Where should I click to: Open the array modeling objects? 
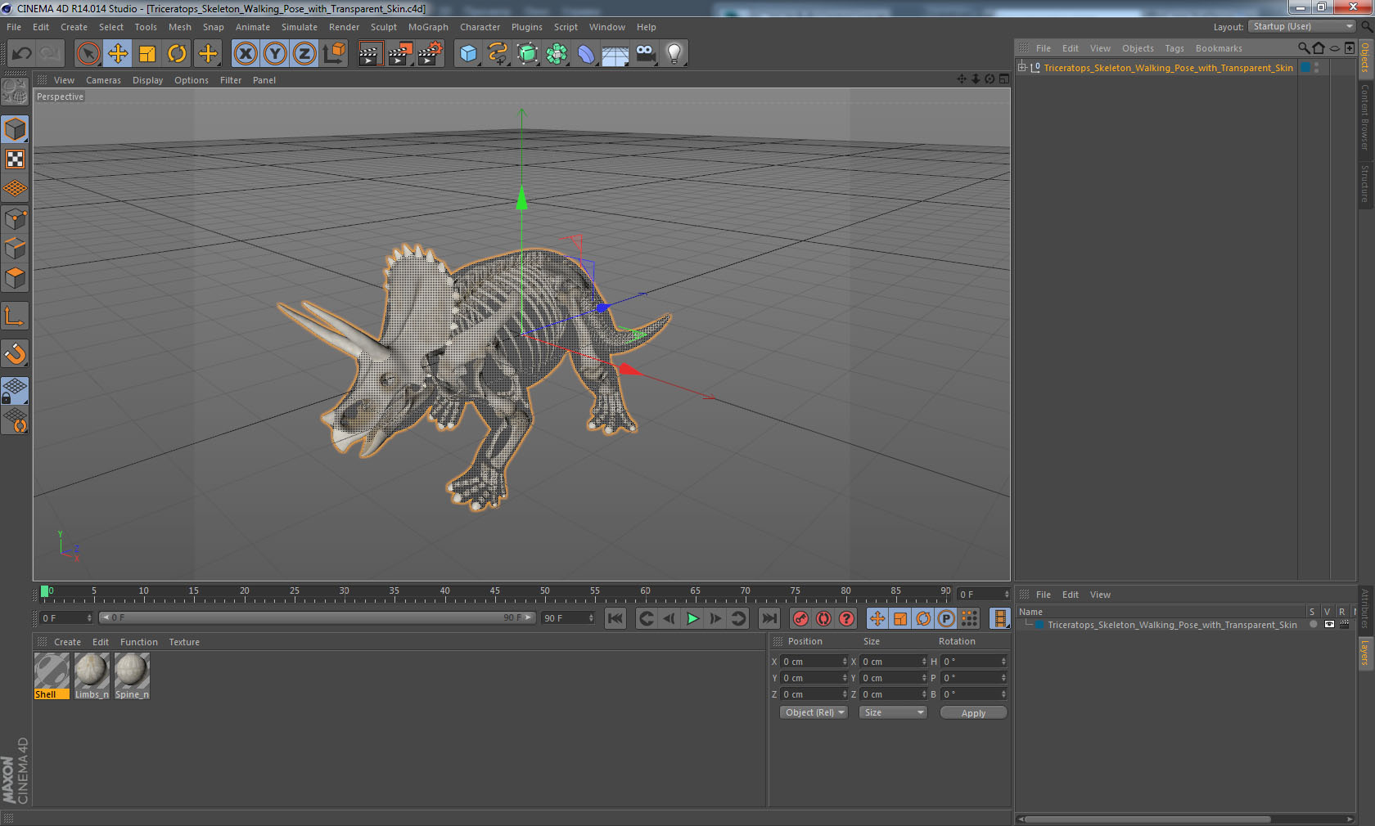tap(557, 54)
